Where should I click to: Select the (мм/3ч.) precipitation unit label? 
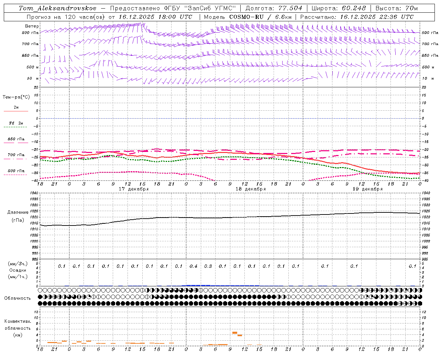(18, 264)
